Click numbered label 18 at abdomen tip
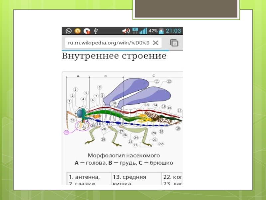266x200 pixels. point(178,129)
